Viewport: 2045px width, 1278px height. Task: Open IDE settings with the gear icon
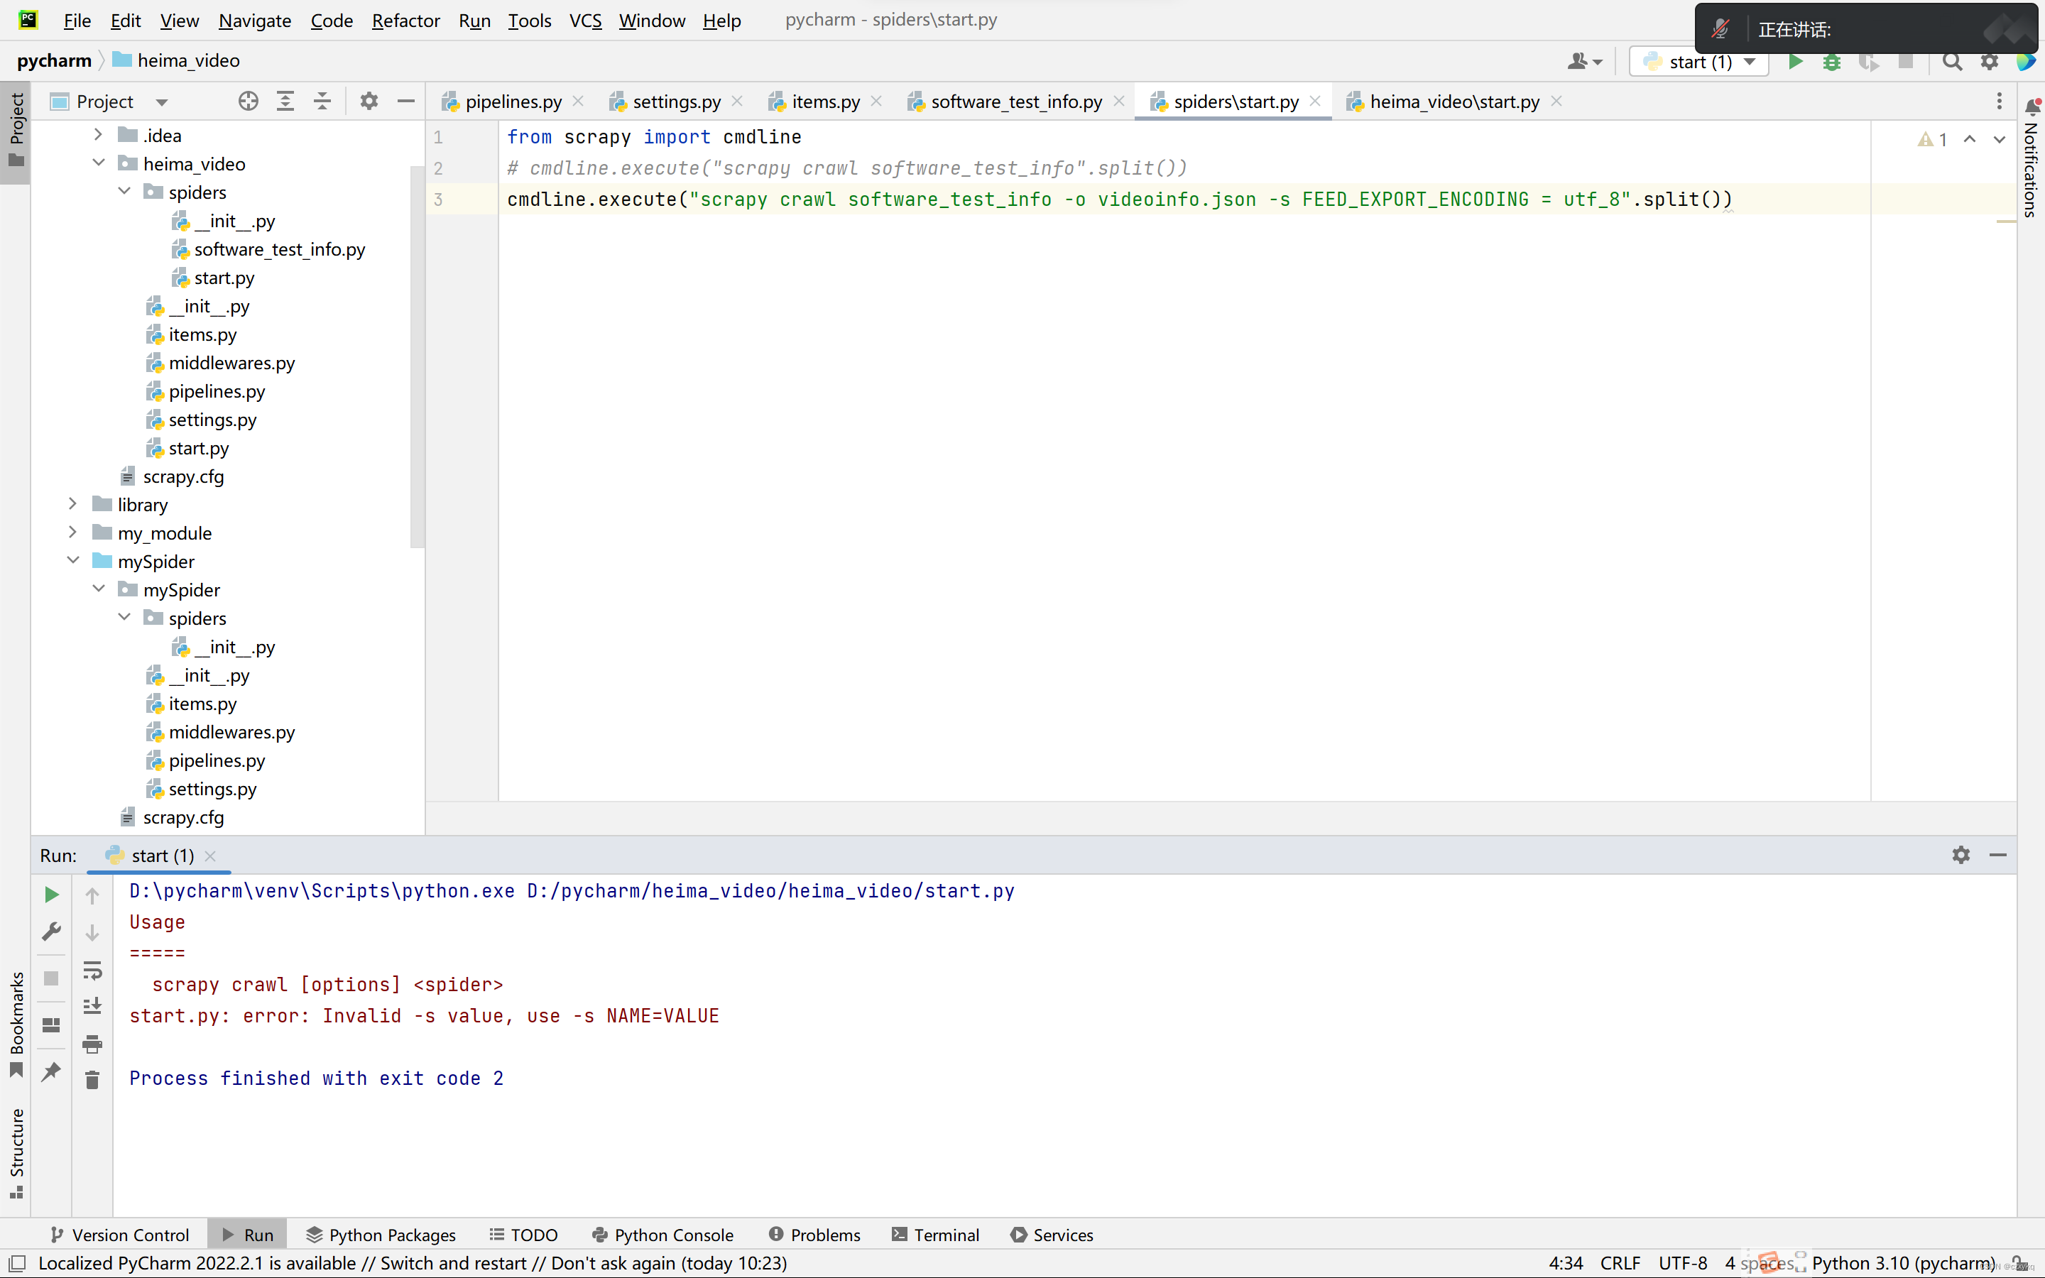point(1990,62)
